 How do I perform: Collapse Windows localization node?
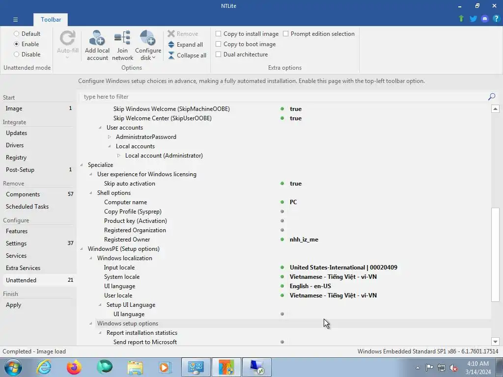pyautogui.click(x=91, y=258)
